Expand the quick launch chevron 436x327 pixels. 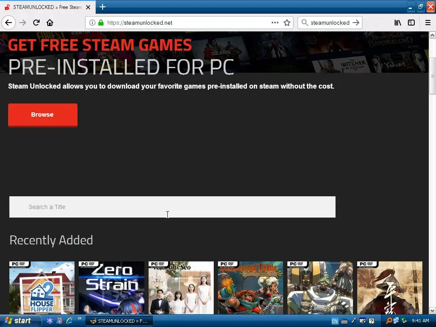pos(79,318)
